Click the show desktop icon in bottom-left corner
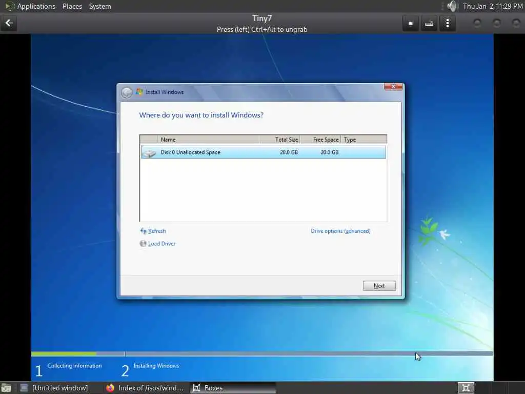Image resolution: width=525 pixels, height=394 pixels. tap(6, 388)
